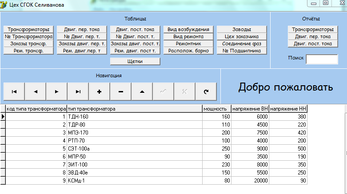Select cell СЭТ-100а
The image size is (347, 194).
coord(135,148)
